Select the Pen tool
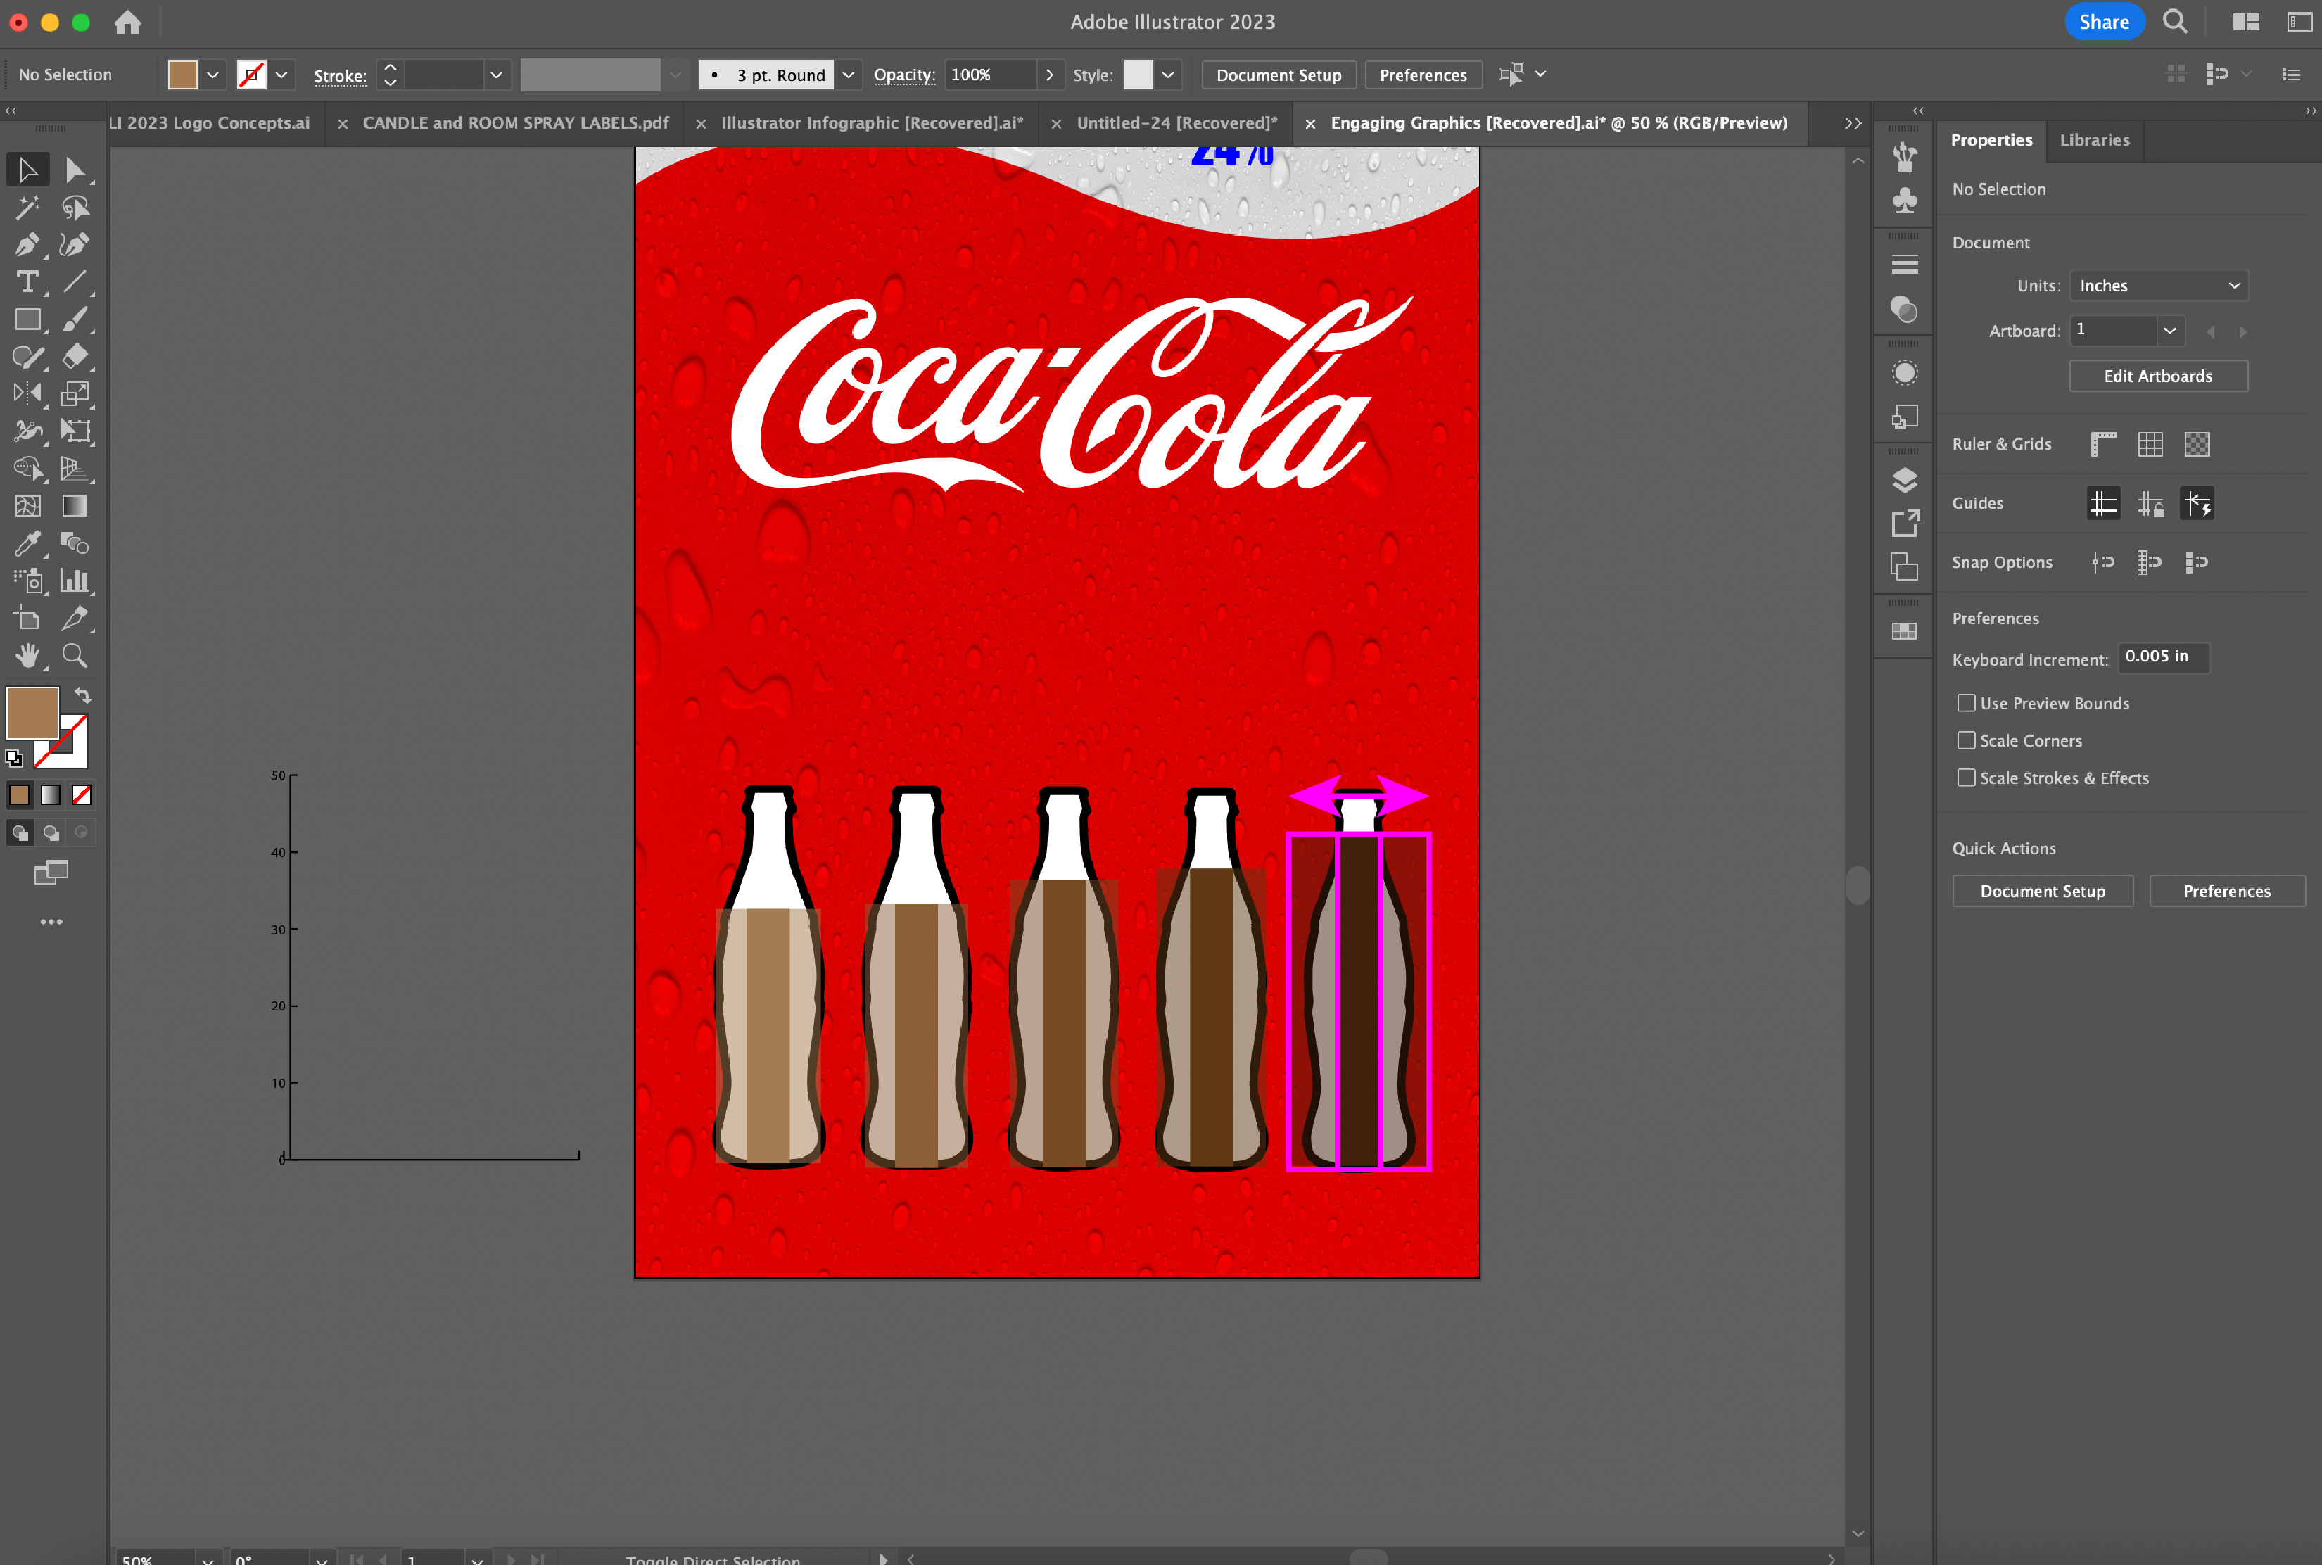This screenshot has height=1565, width=2322. click(x=27, y=245)
